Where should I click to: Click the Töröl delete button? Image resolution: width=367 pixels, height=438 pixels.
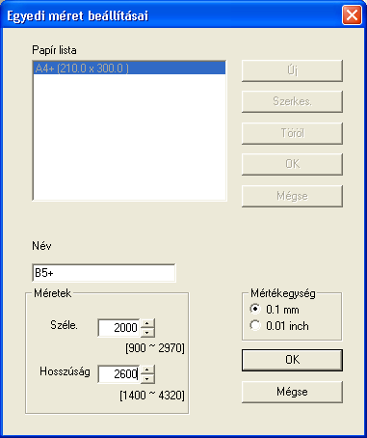[x=292, y=133]
